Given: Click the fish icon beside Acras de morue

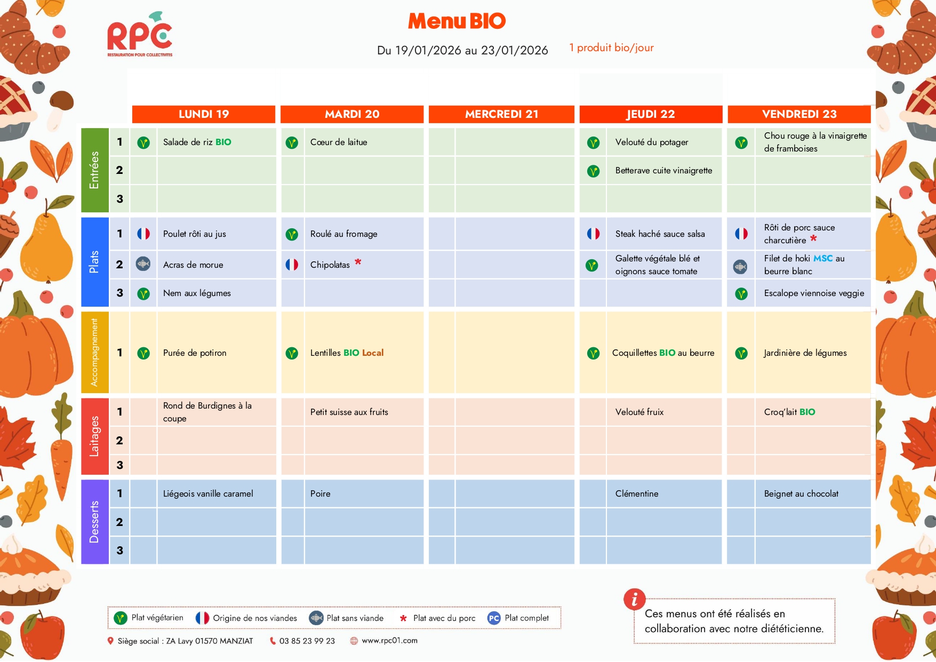Looking at the screenshot, I should (143, 264).
